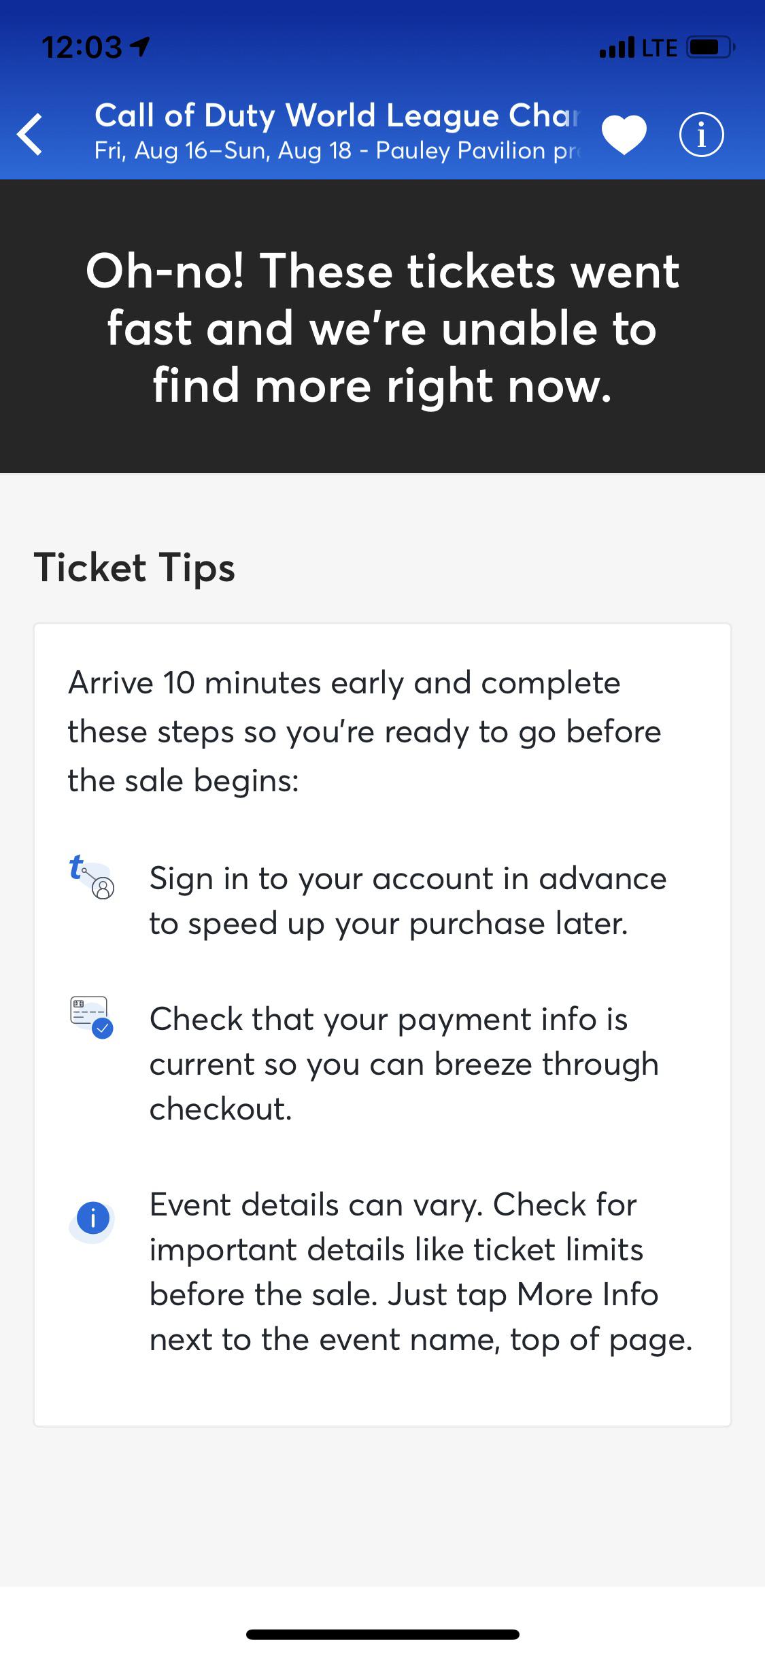Image resolution: width=765 pixels, height=1656 pixels.
Task: Toggle the heart to unfavorite this event
Action: pos(625,133)
